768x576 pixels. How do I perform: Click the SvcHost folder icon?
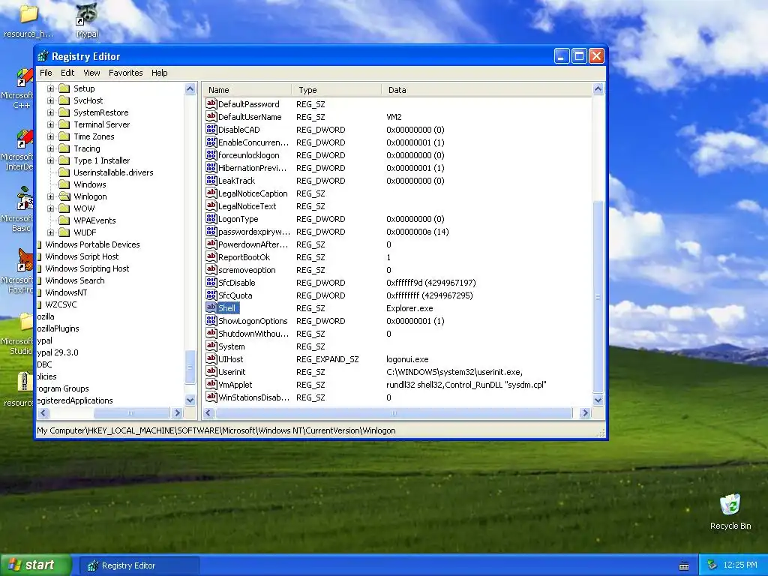click(x=64, y=100)
